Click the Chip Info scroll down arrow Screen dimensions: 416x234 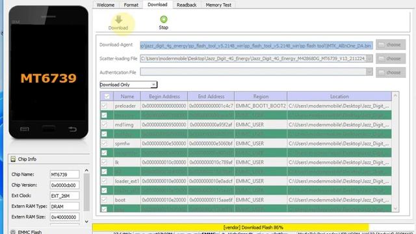tap(86, 222)
